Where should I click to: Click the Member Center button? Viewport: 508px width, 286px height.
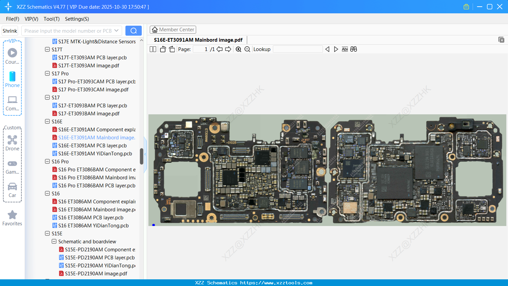173,29
